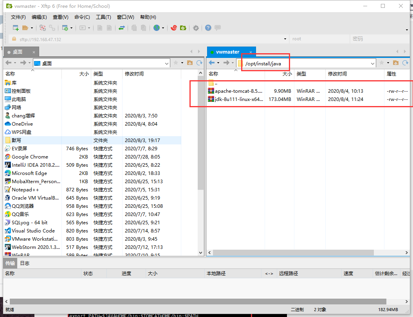Go forward in the local pane
Screen dimensions: 413x317
23,63
